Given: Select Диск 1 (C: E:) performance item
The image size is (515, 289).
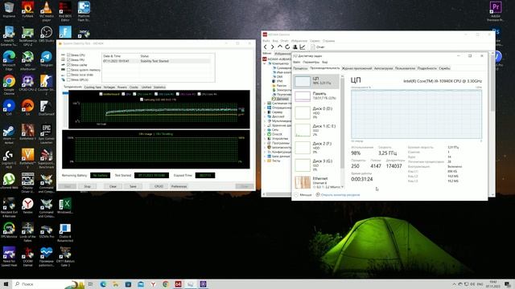Looking at the screenshot, I should click(x=316, y=130).
